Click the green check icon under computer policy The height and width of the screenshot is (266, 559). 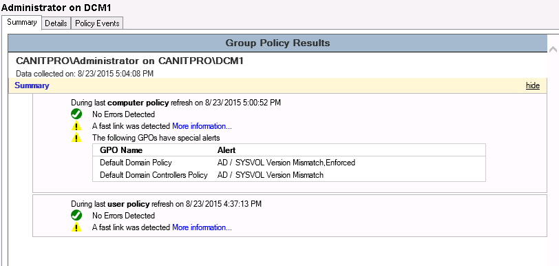tap(76, 114)
